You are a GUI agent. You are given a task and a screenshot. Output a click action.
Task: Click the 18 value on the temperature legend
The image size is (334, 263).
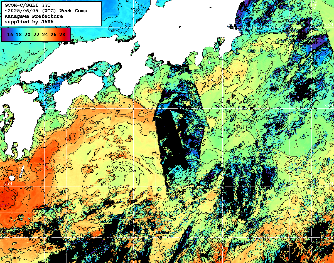click(x=19, y=34)
